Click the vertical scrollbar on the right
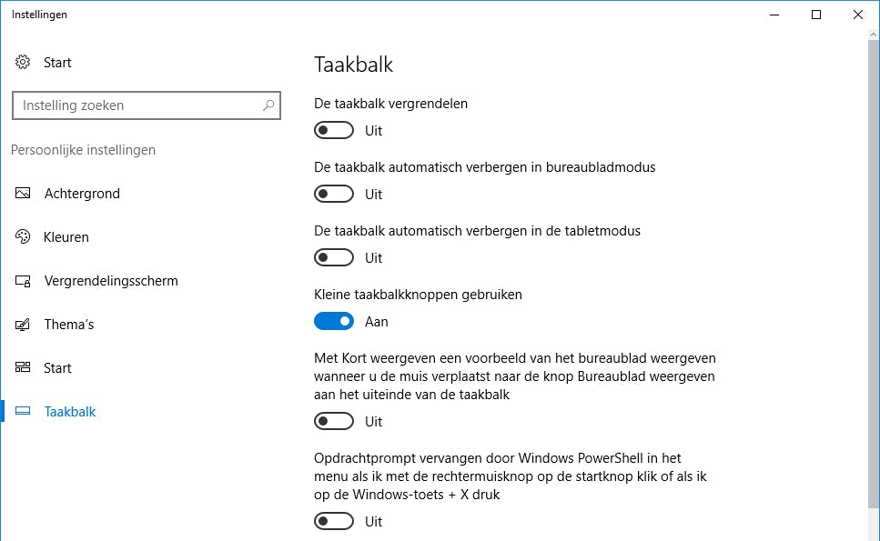This screenshot has width=880, height=541. point(873,273)
